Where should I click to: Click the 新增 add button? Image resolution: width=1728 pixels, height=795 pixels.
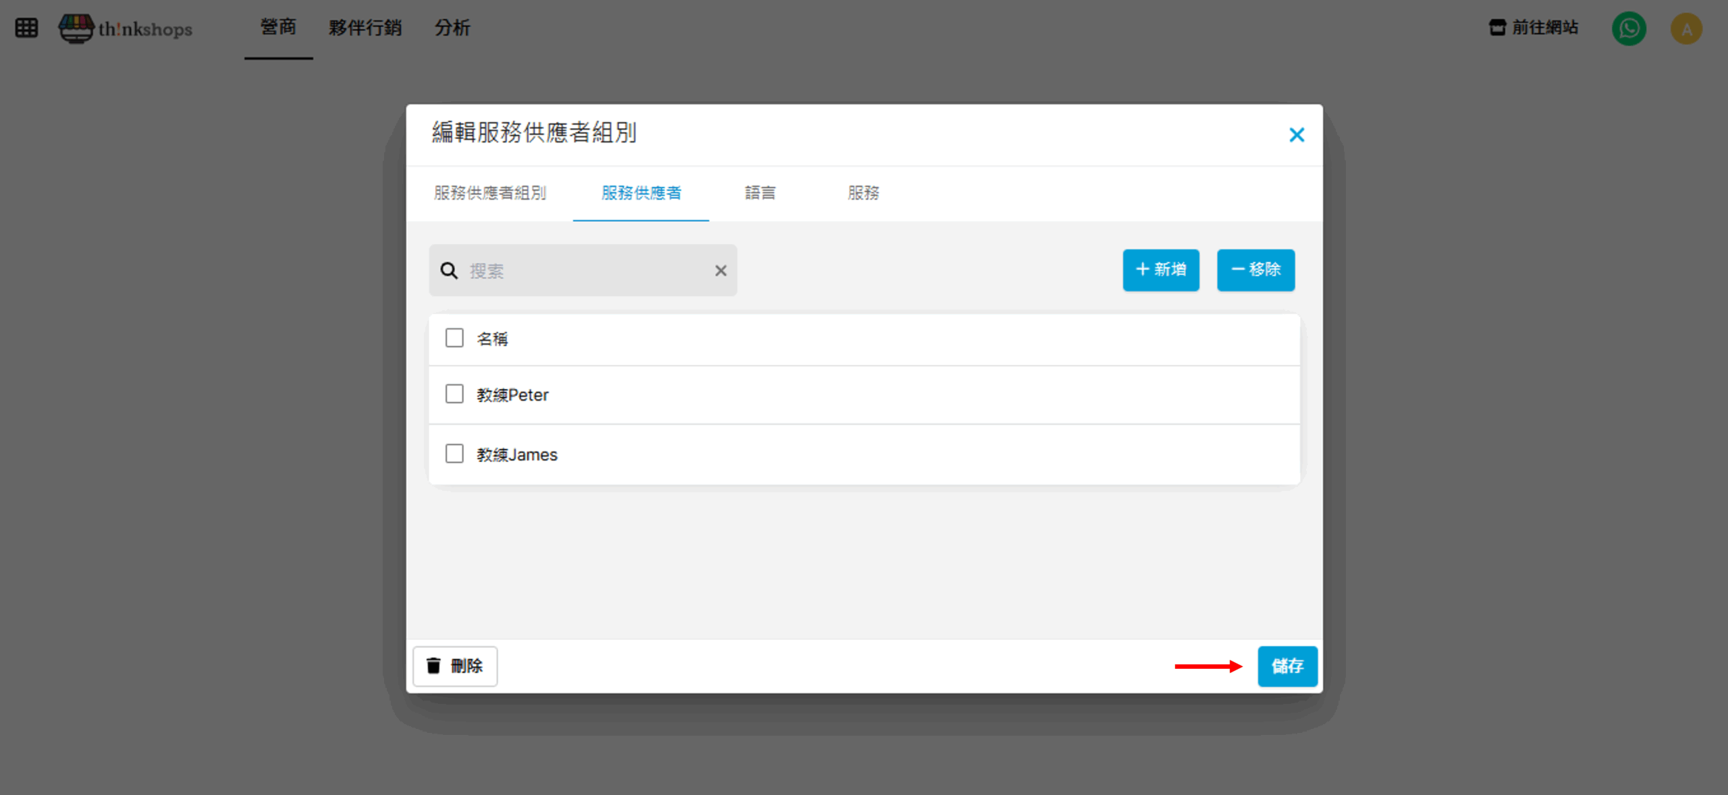click(1160, 270)
